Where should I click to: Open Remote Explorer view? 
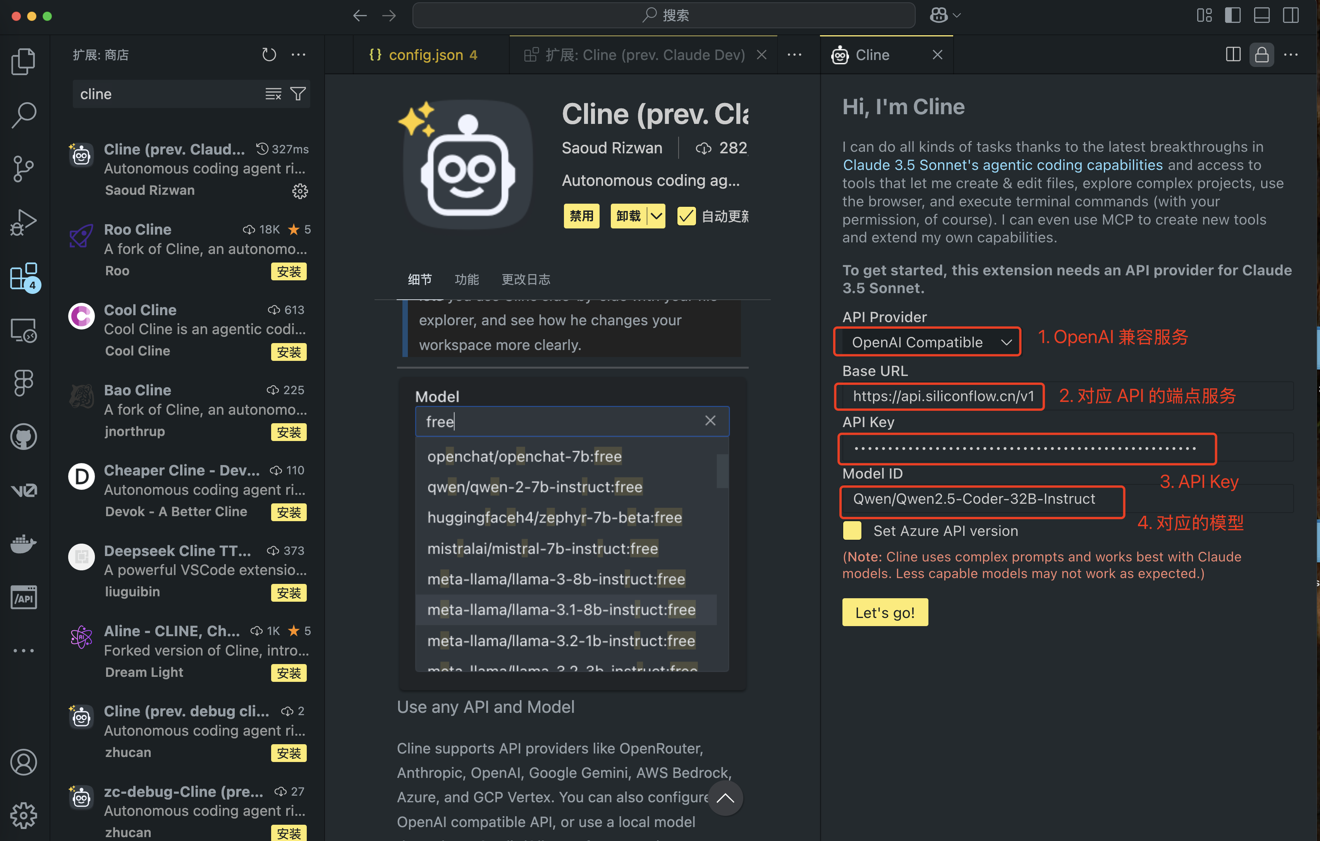[24, 330]
